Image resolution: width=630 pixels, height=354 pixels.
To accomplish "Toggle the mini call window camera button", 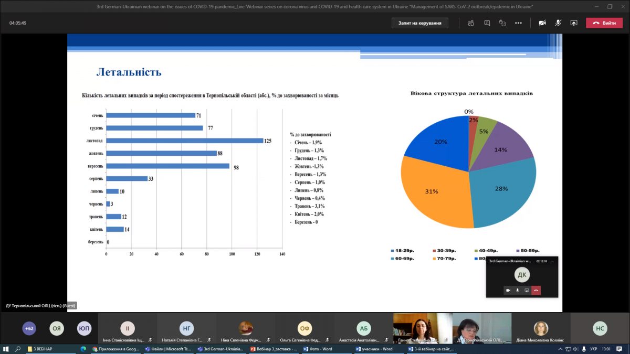I will 508,290.
